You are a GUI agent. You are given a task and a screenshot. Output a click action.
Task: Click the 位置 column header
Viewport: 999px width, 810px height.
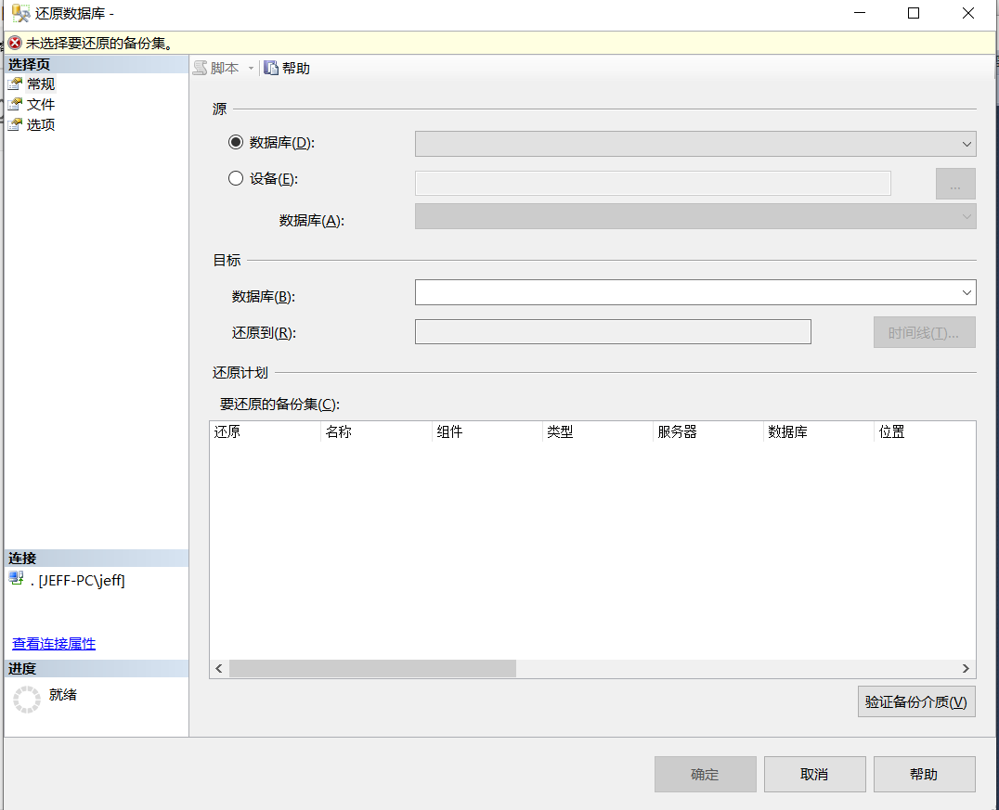coord(925,431)
